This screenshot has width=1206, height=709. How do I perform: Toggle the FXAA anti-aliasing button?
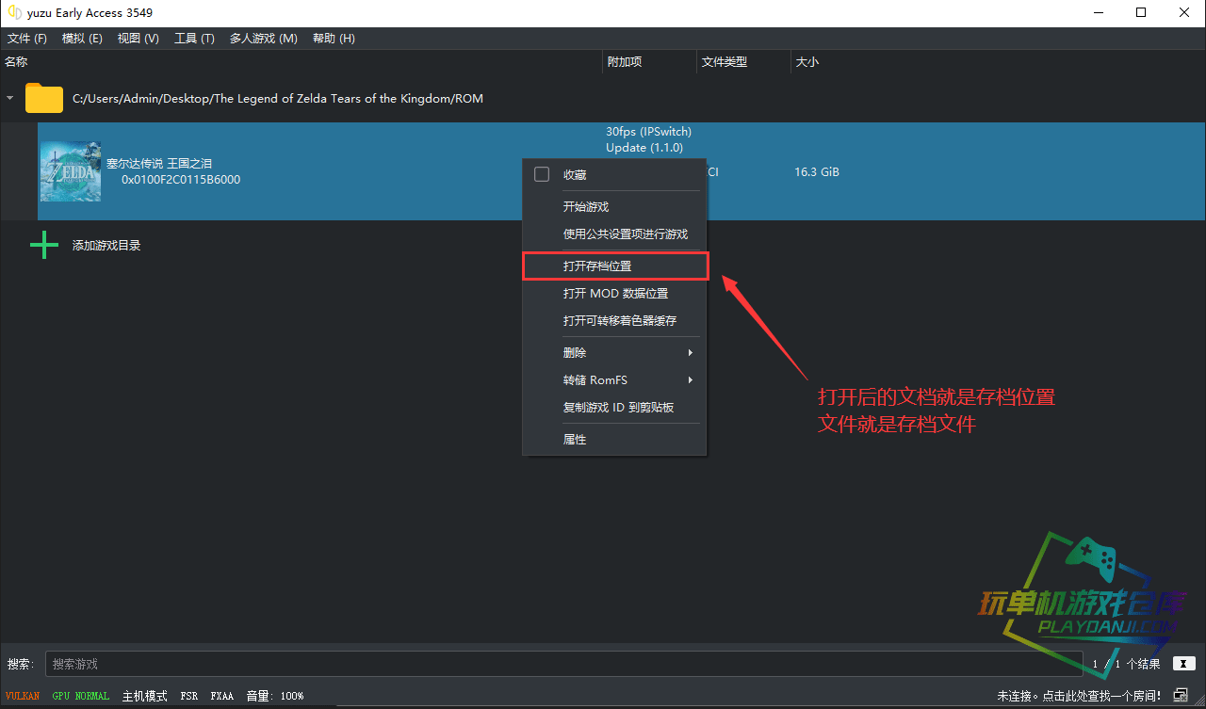(x=222, y=696)
